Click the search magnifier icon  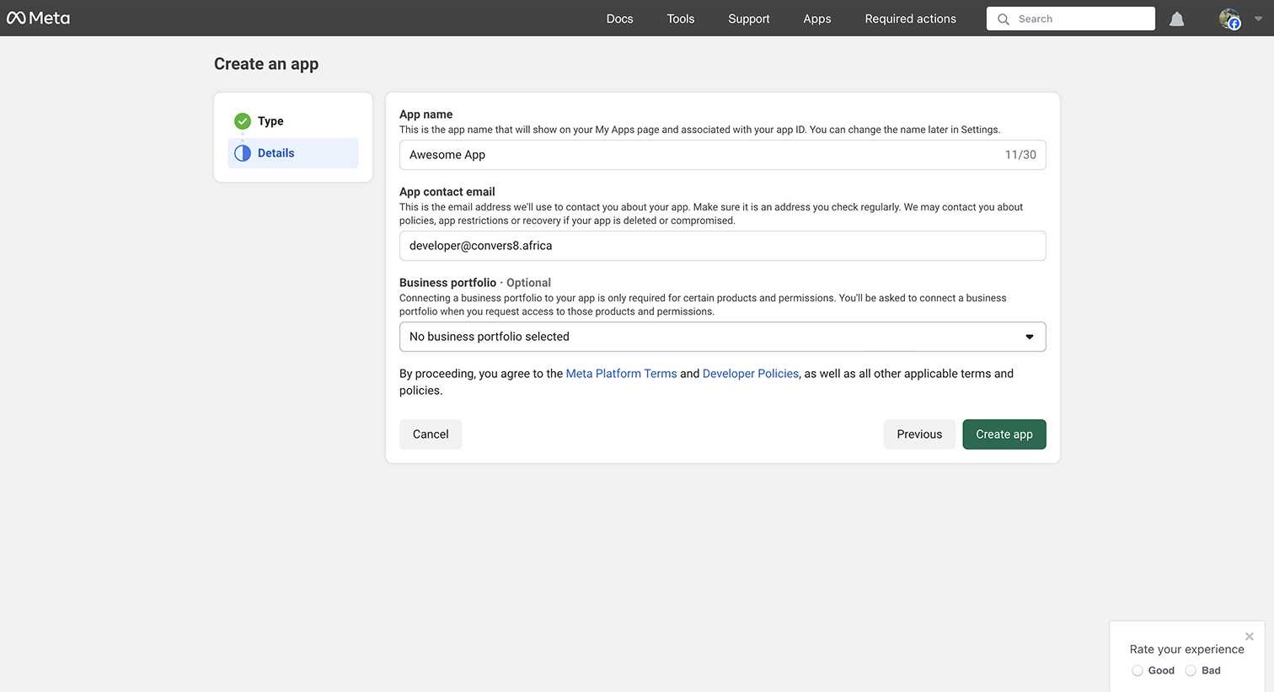click(1004, 18)
